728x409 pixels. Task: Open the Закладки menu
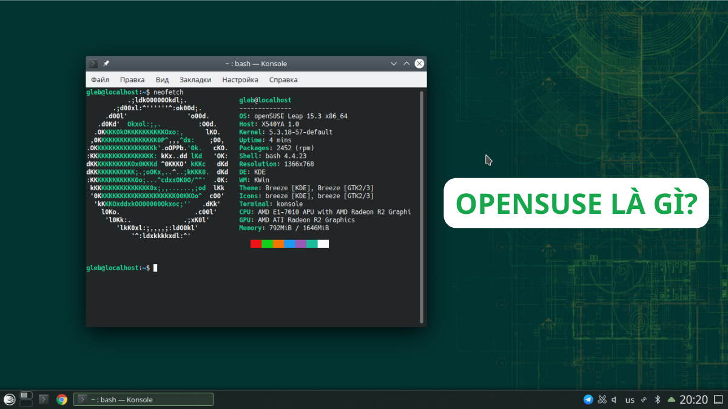(x=195, y=79)
